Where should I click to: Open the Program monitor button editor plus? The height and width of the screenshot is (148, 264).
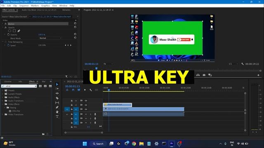(x=258, y=75)
